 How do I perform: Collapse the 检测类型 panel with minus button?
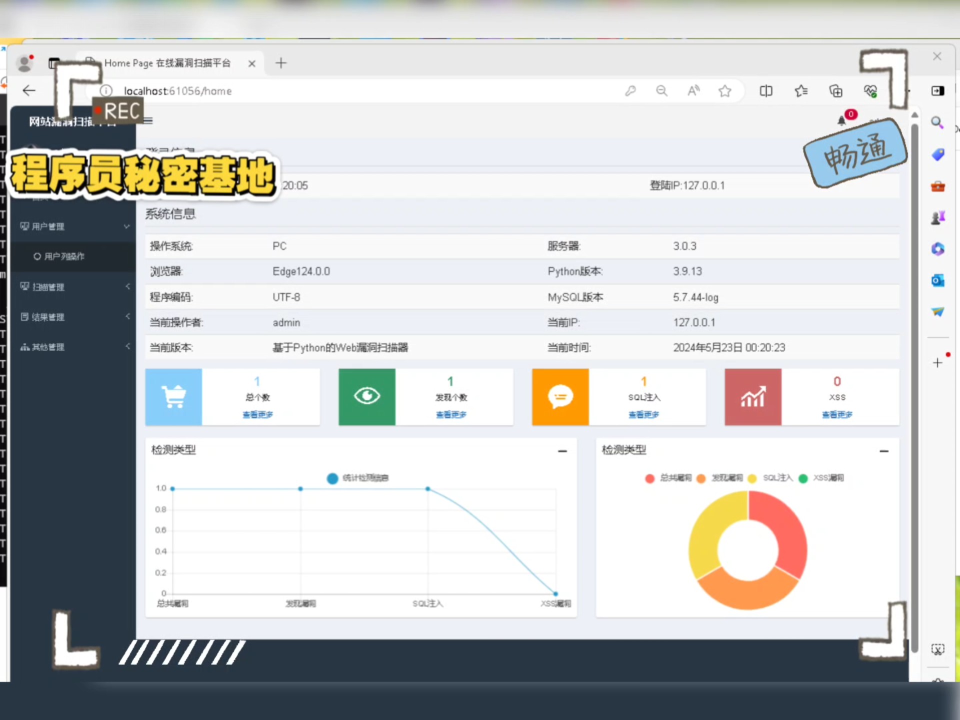click(x=563, y=450)
